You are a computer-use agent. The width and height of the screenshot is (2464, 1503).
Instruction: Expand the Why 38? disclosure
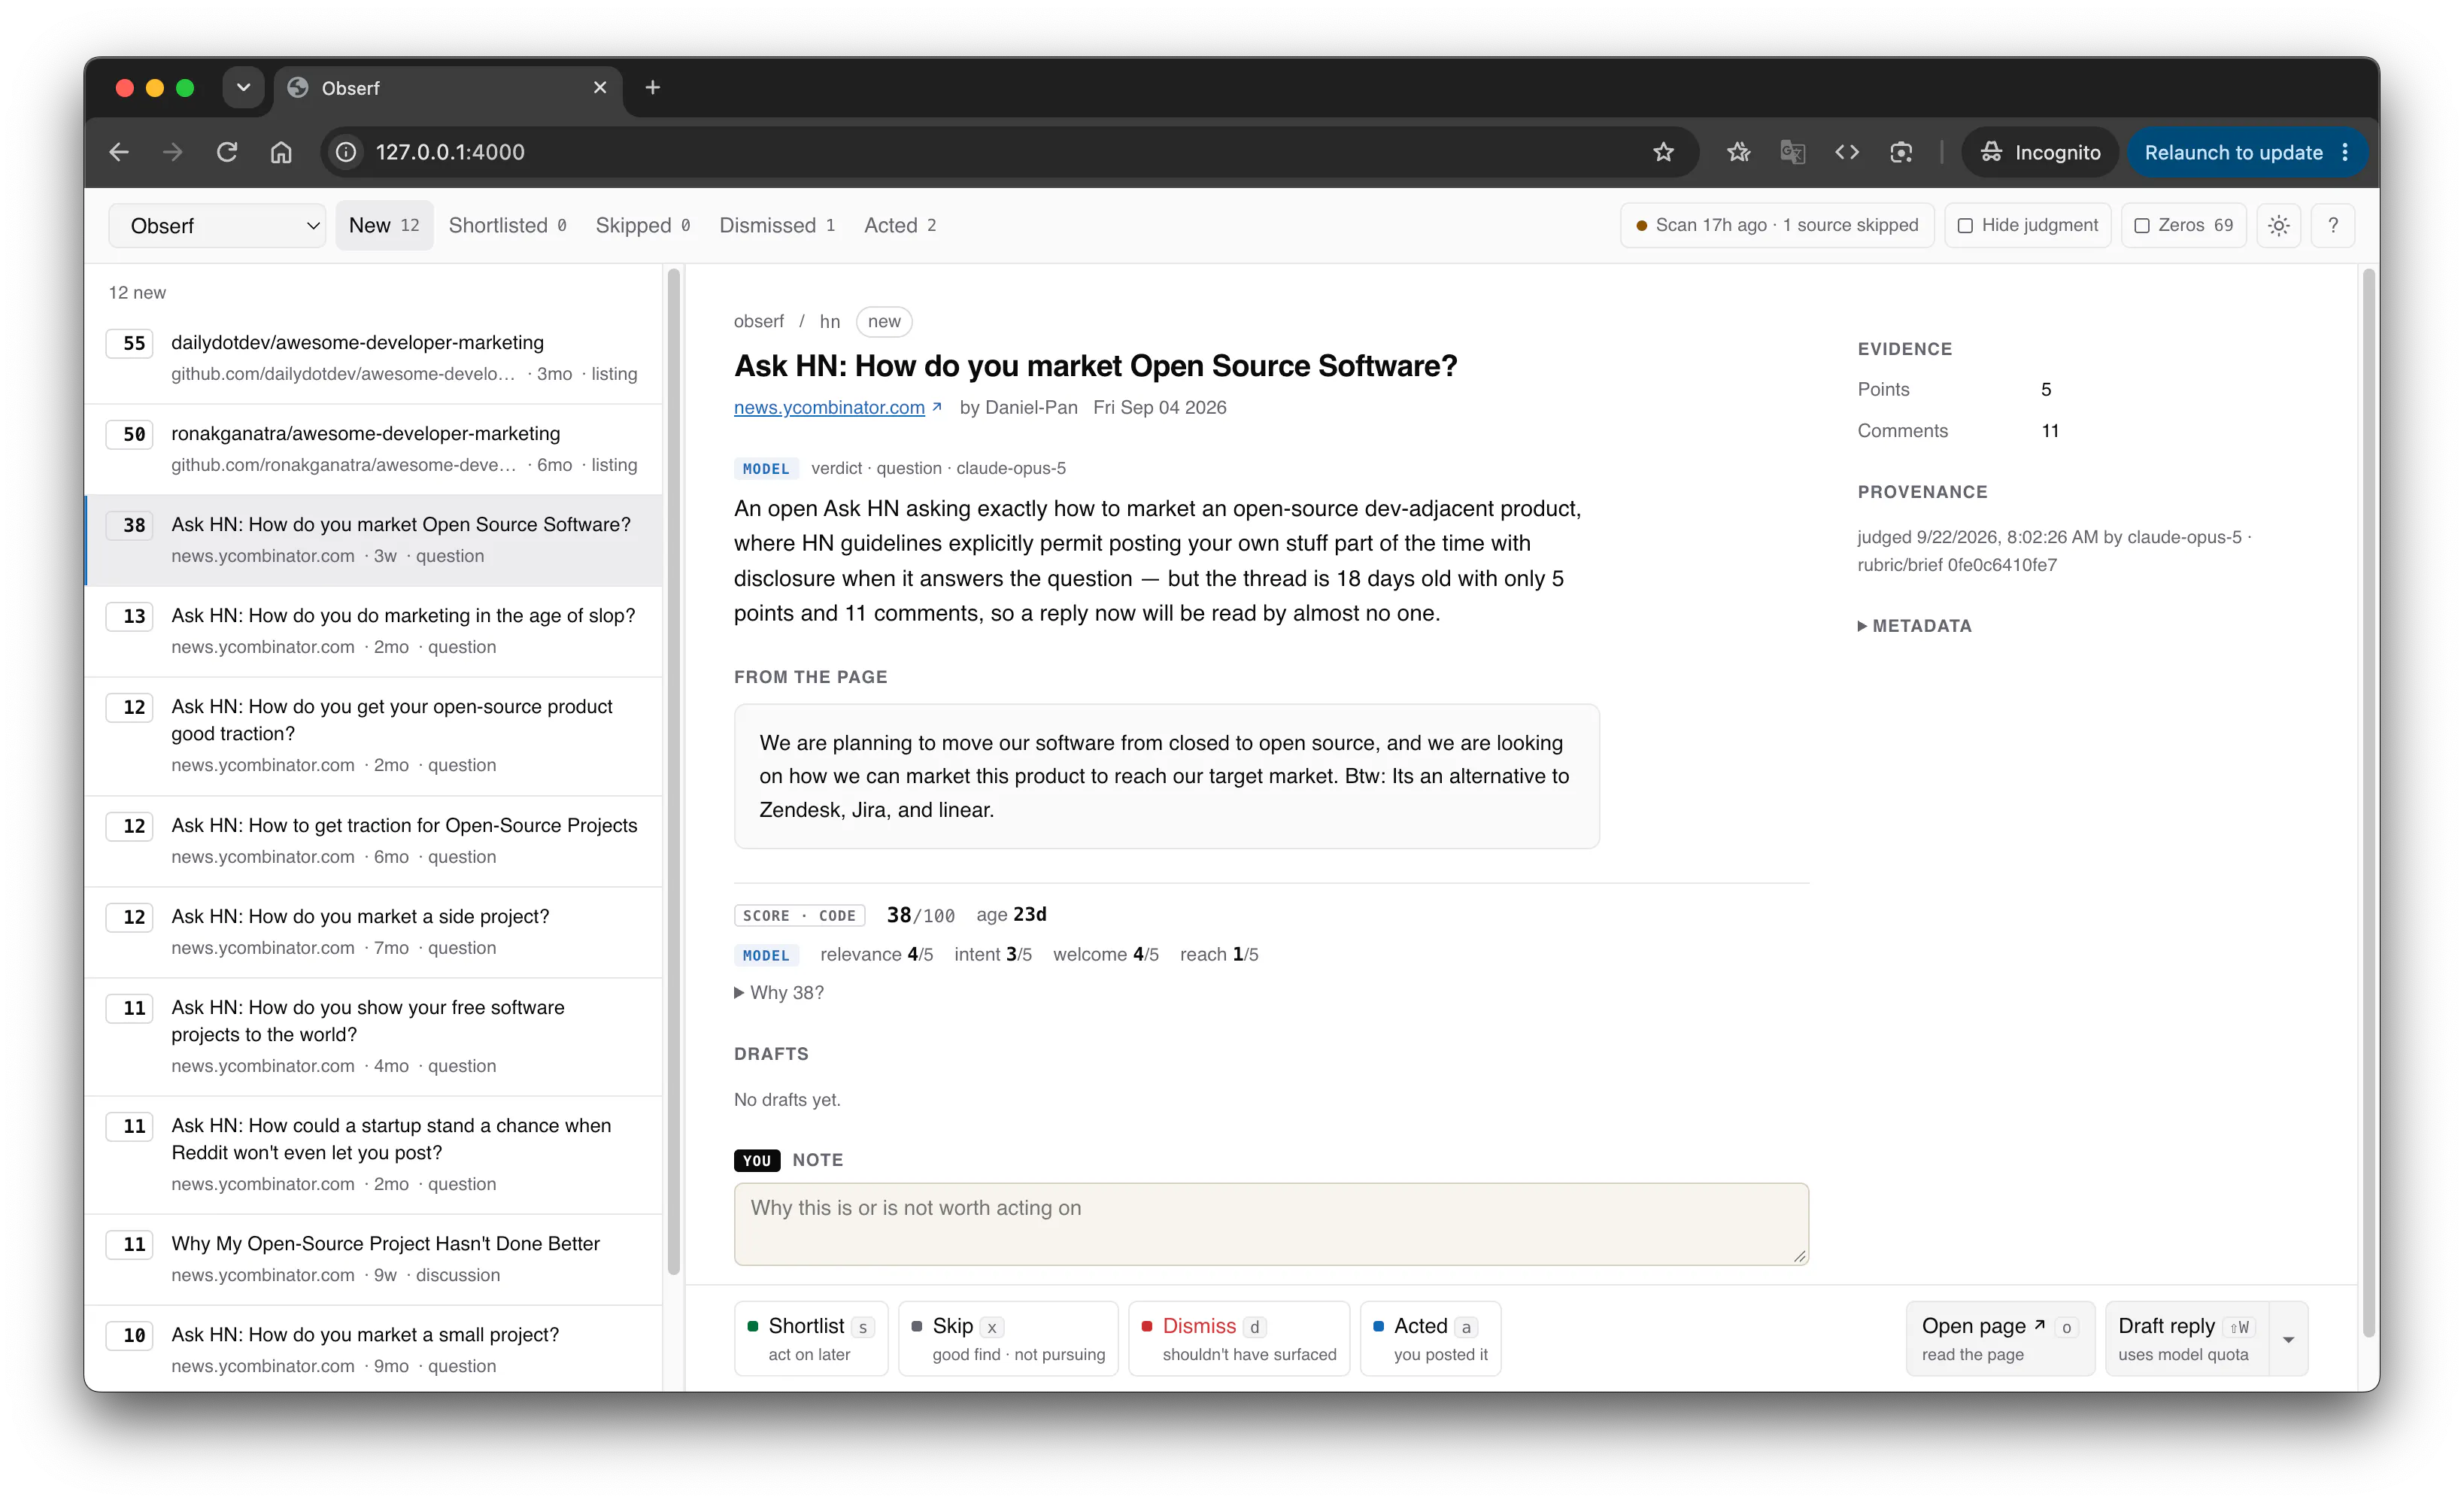click(779, 992)
